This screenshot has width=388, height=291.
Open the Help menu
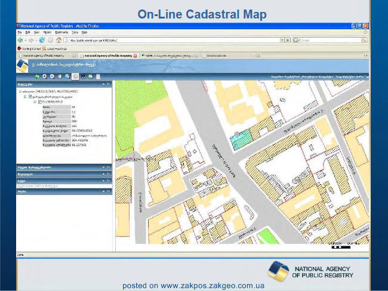(x=84, y=32)
